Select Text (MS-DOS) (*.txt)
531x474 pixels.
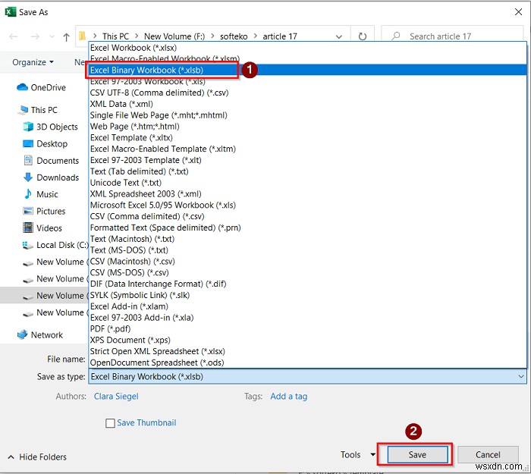(307, 250)
